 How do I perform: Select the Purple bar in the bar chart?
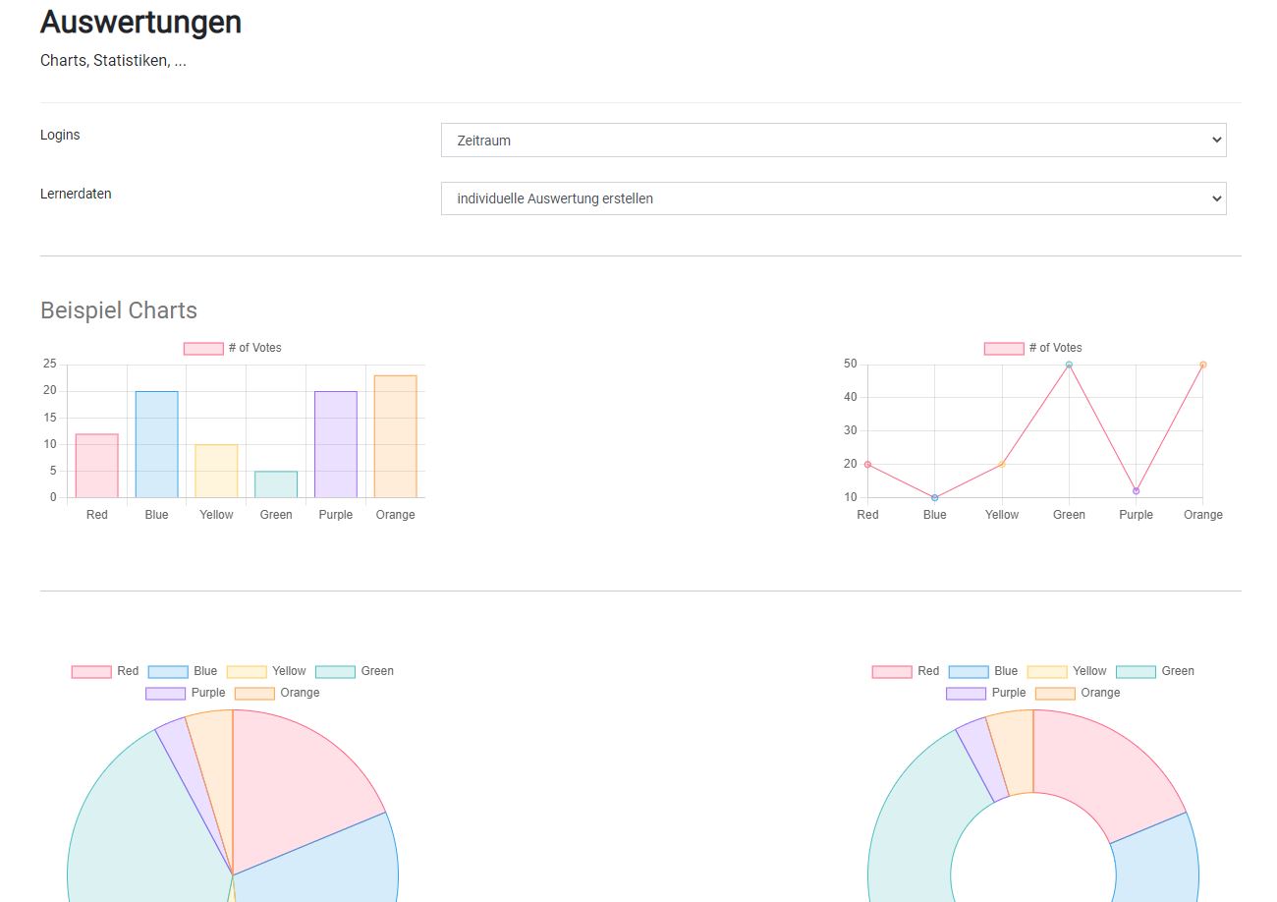coord(336,444)
